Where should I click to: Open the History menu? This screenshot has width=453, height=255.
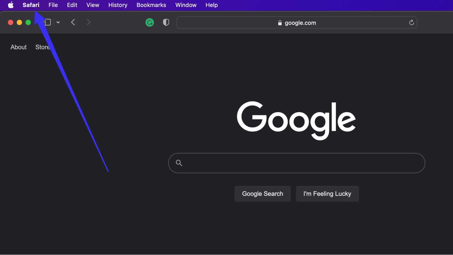[x=117, y=5]
